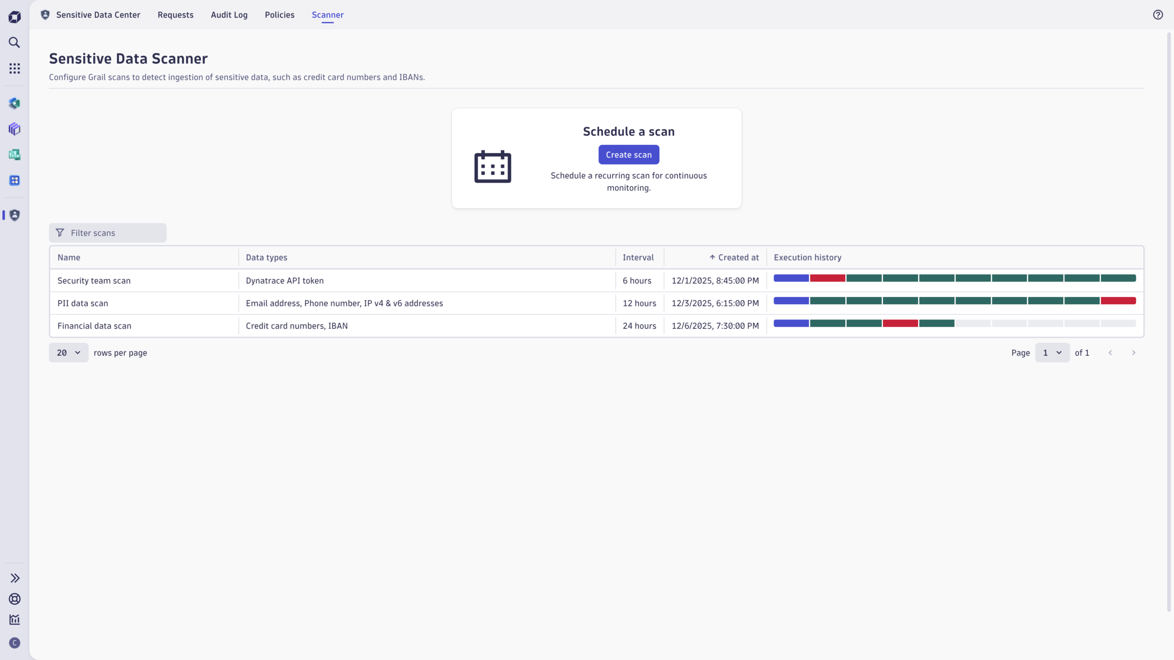Open the rows per page dropdown
Image resolution: width=1174 pixels, height=660 pixels.
68,352
